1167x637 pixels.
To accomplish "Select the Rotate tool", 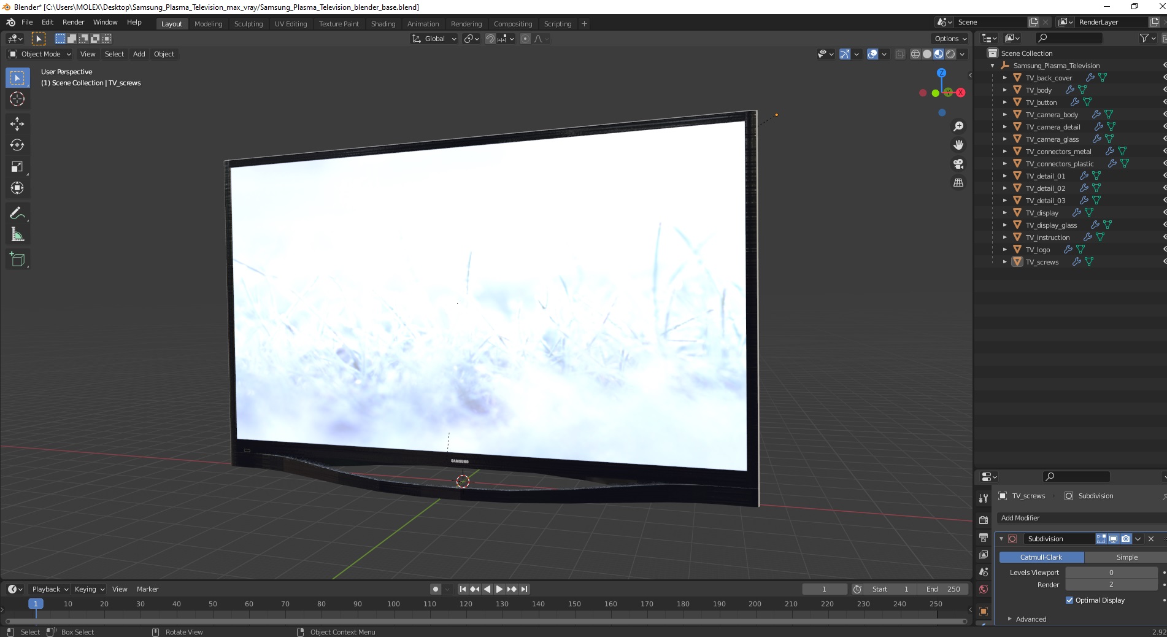I will [17, 145].
